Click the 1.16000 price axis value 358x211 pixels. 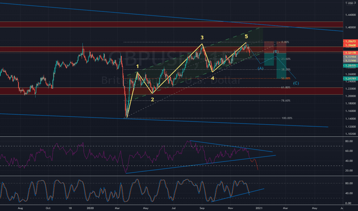350,111
